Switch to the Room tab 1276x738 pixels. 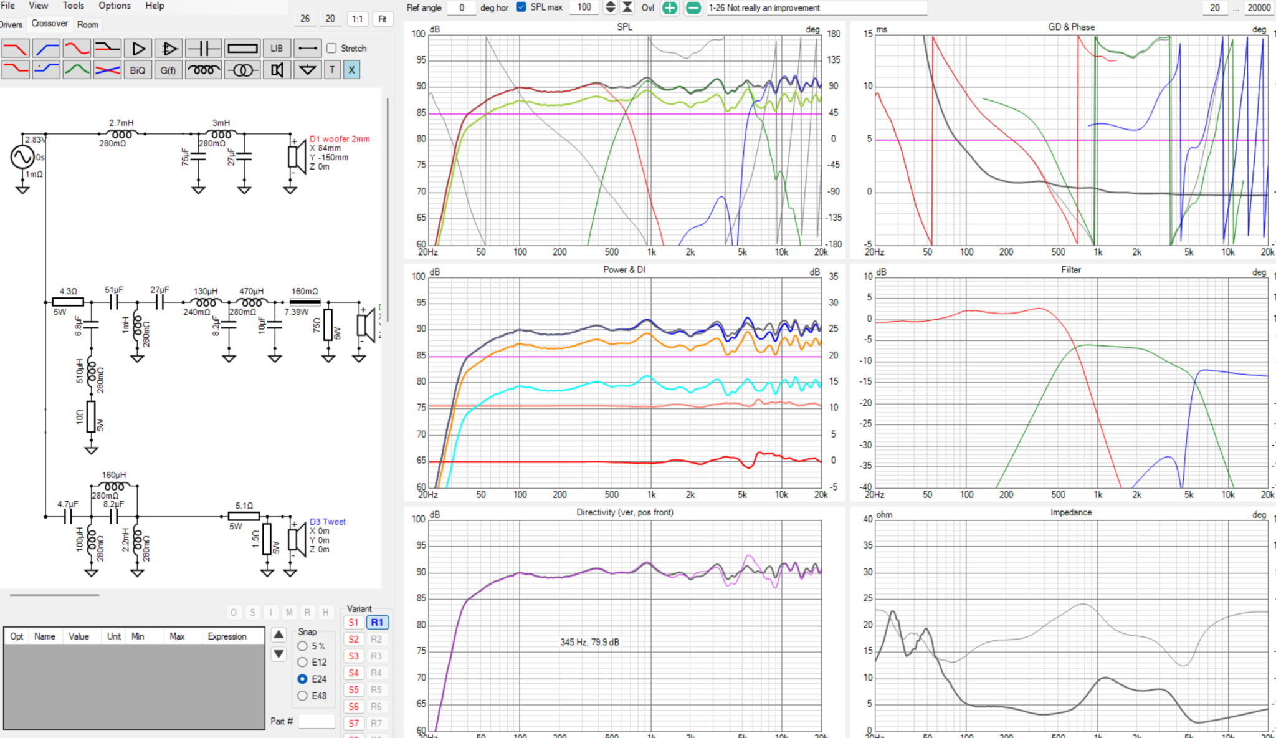(x=87, y=24)
